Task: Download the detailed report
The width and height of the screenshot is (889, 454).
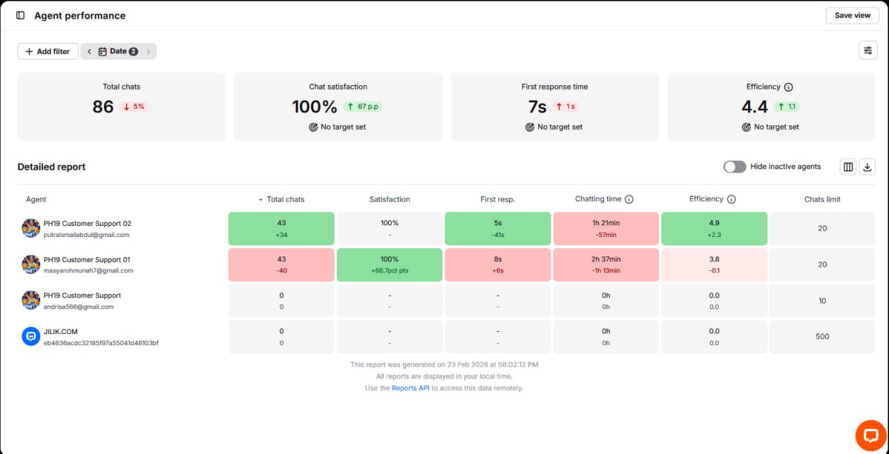Action: pos(867,166)
